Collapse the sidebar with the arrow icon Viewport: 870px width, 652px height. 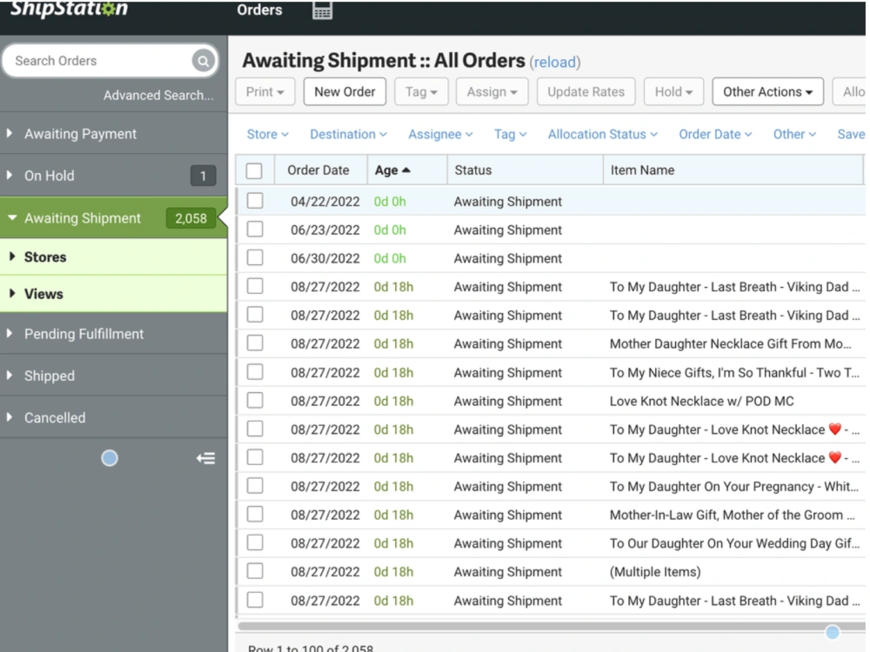[x=206, y=458]
